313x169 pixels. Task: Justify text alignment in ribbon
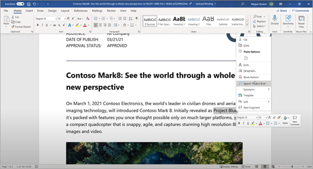109,25
